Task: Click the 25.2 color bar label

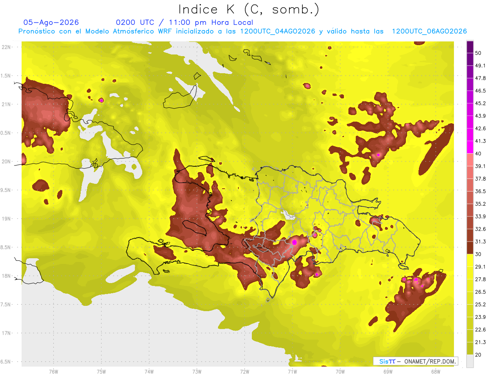Action: (x=480, y=304)
